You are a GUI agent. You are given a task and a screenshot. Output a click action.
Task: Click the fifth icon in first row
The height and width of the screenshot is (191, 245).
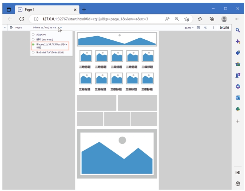click(148, 56)
